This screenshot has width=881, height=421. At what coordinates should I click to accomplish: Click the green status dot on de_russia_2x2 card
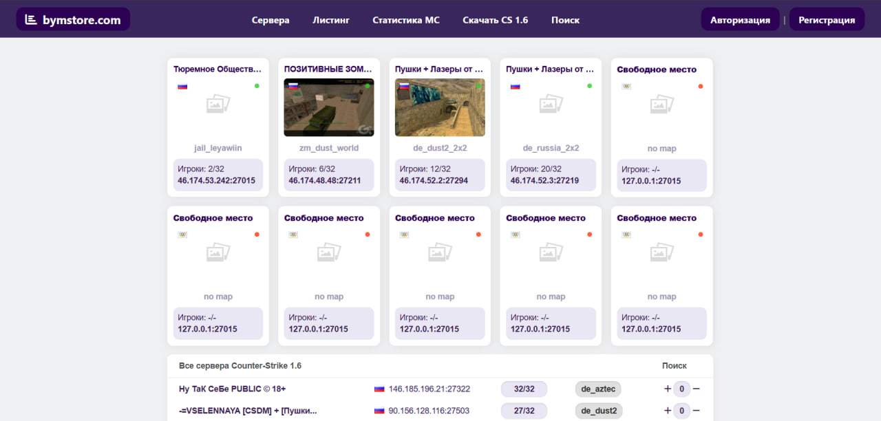[x=589, y=86]
